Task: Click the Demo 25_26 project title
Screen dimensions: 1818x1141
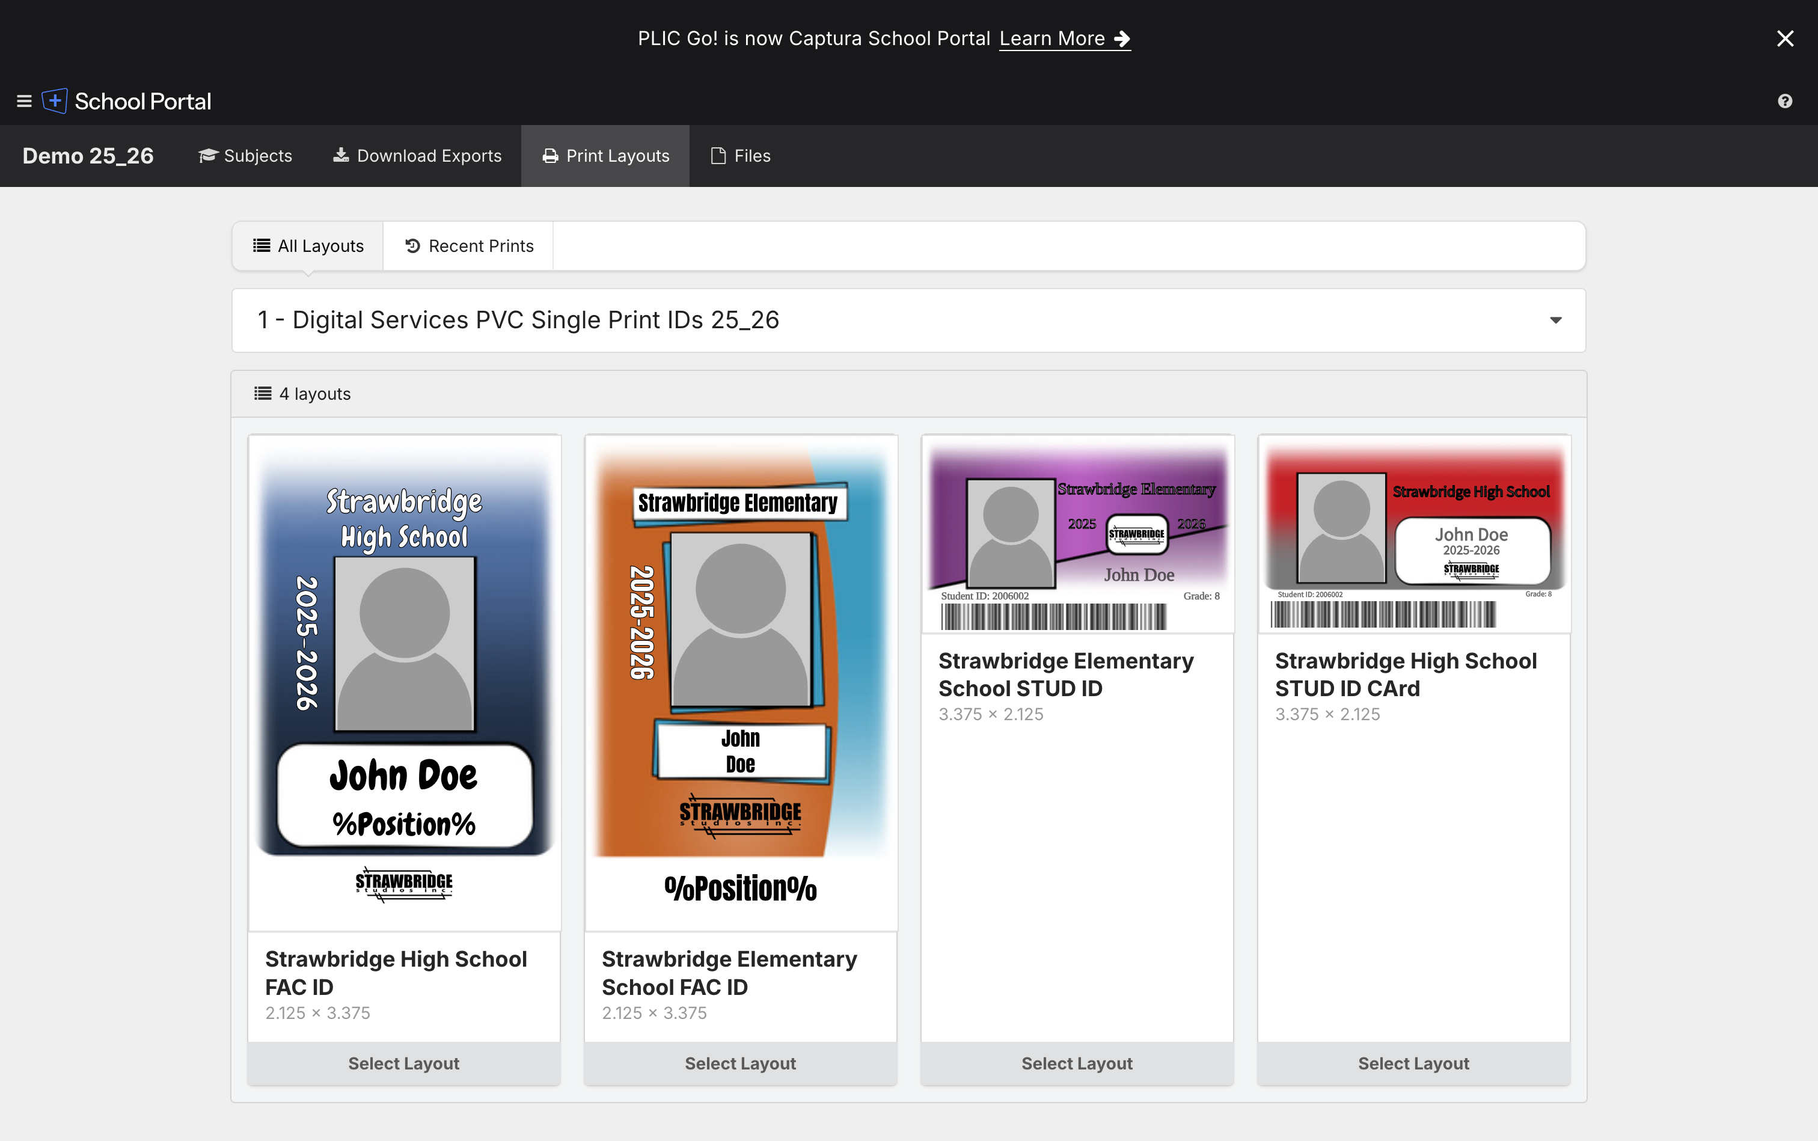Action: 88,156
